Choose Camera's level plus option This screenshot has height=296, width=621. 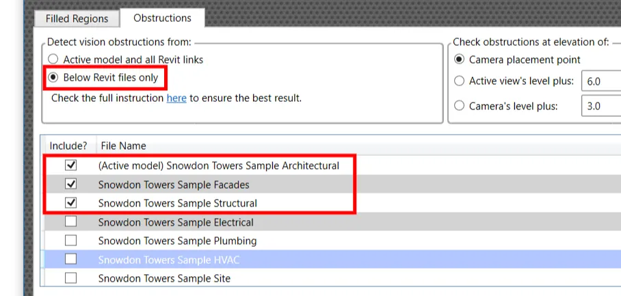[x=460, y=106]
